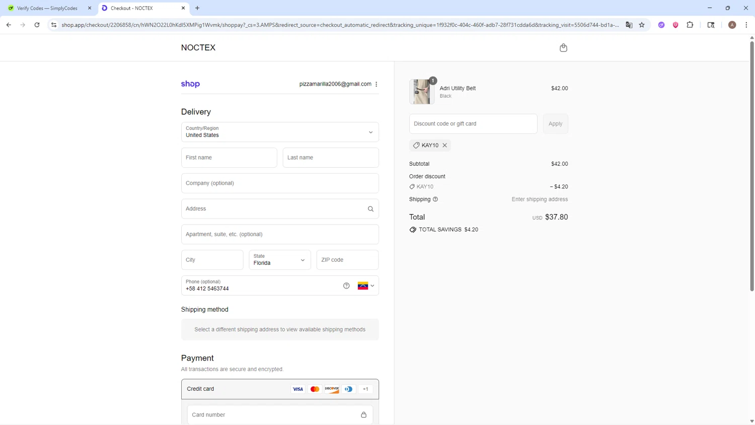Click the total price $37.80
The height and width of the screenshot is (425, 755).
557,217
